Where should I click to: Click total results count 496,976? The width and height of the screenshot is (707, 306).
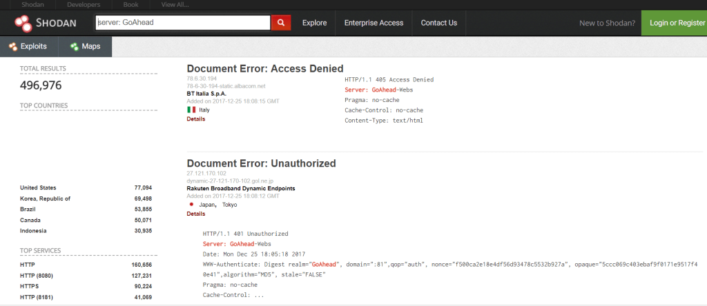[x=41, y=85]
